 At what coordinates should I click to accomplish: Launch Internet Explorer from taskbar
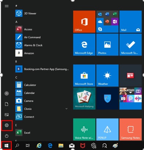[39, 146]
